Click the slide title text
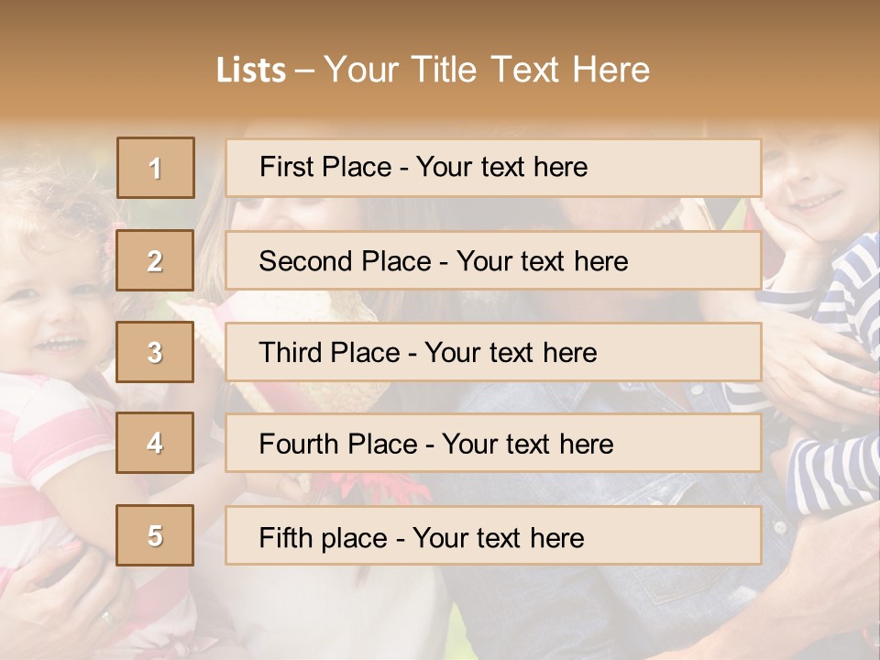The image size is (880, 660). click(x=434, y=70)
